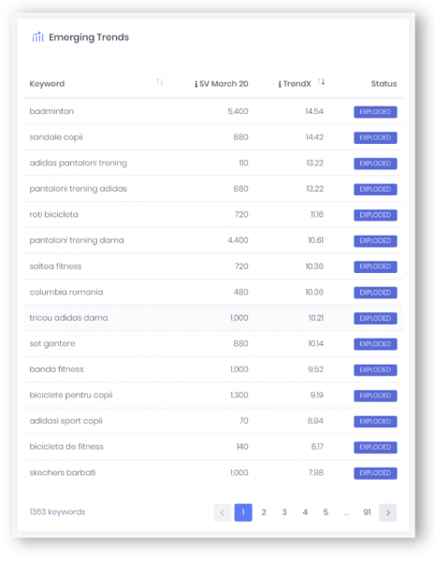Jump to page 5 in pagination

[x=326, y=512]
